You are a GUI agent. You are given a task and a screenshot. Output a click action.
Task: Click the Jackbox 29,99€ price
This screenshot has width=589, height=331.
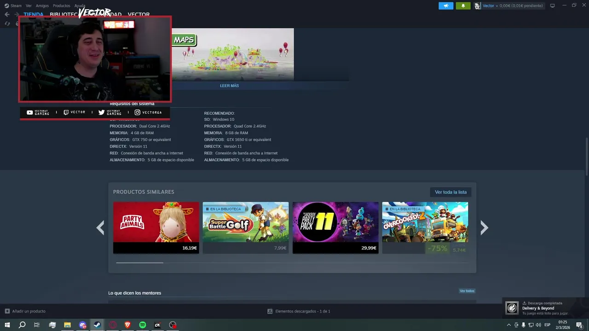tap(369, 248)
